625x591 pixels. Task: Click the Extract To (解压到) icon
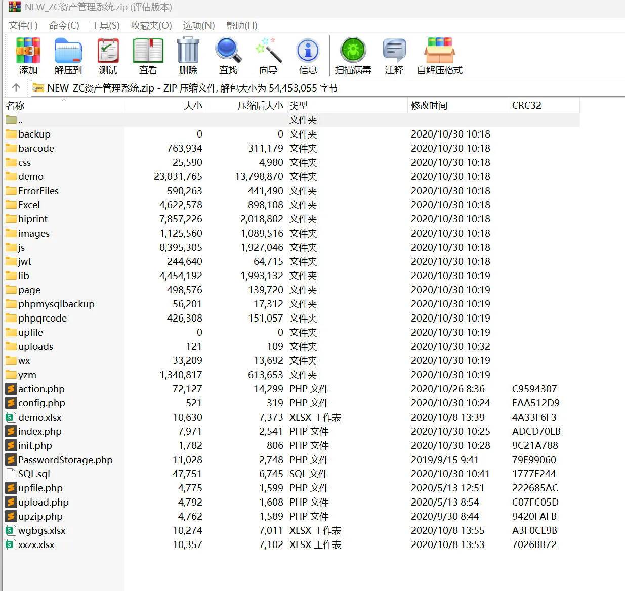pos(68,51)
